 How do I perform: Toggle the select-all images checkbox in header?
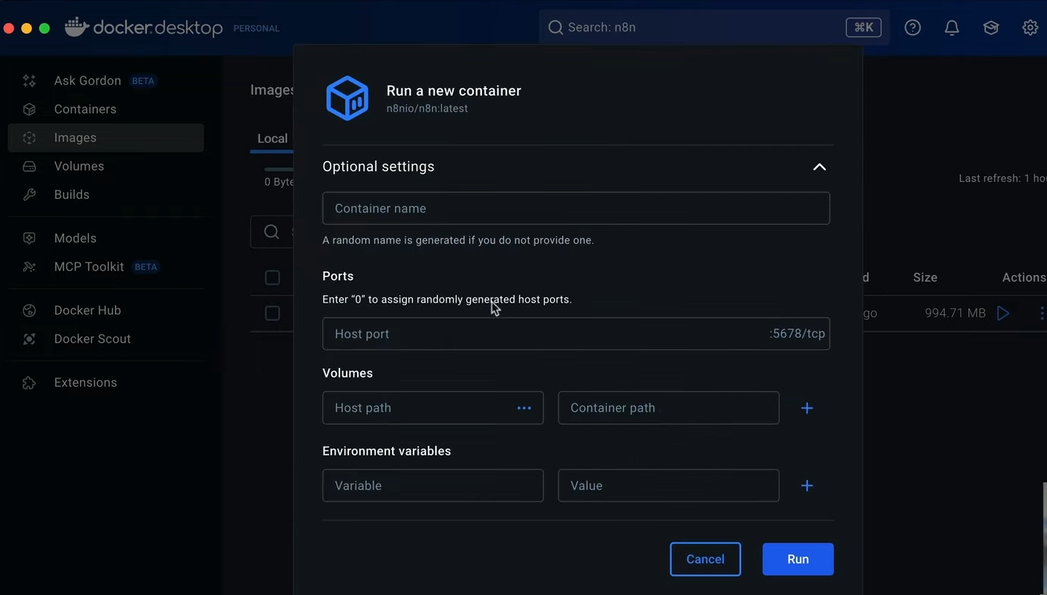click(273, 277)
